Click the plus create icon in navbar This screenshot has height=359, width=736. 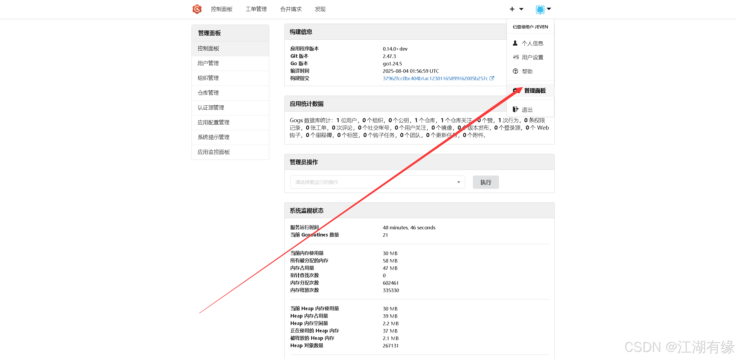[x=512, y=9]
